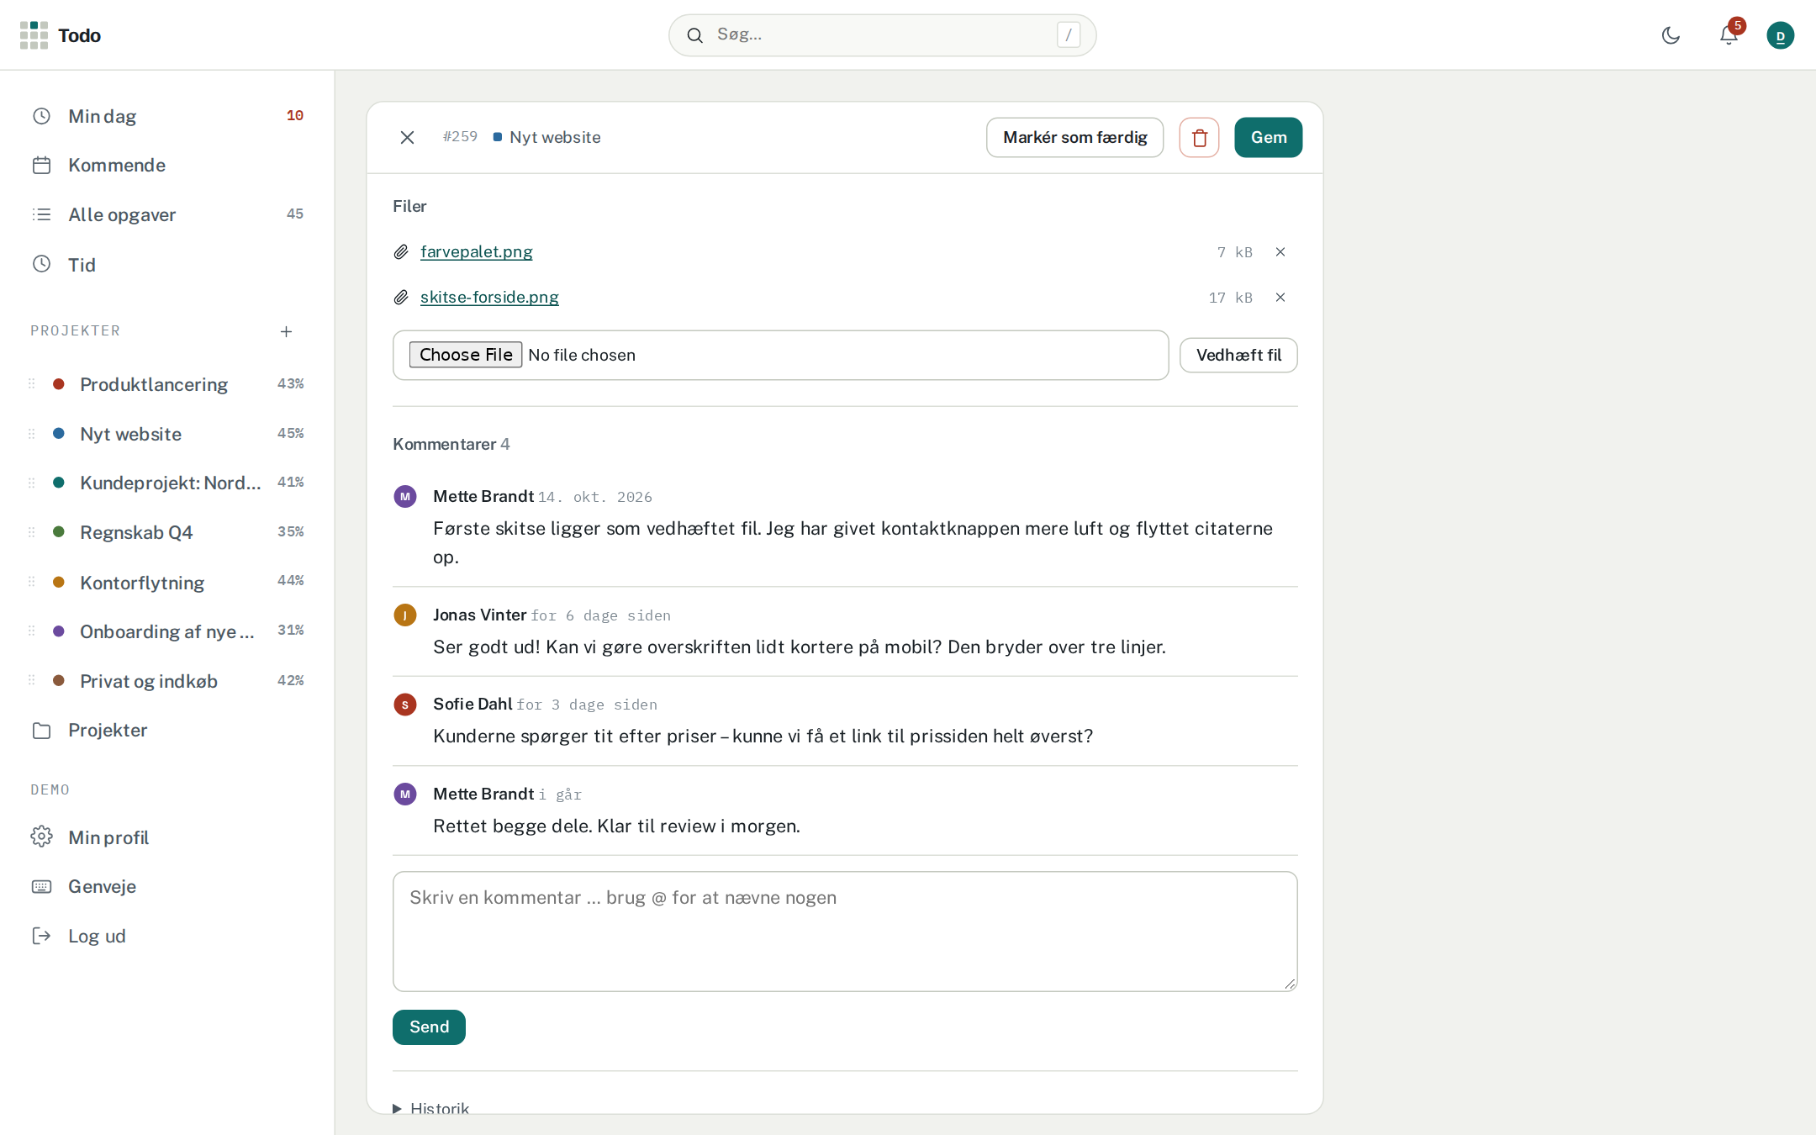
Task: Open farvepalet.png file link
Action: tap(476, 251)
